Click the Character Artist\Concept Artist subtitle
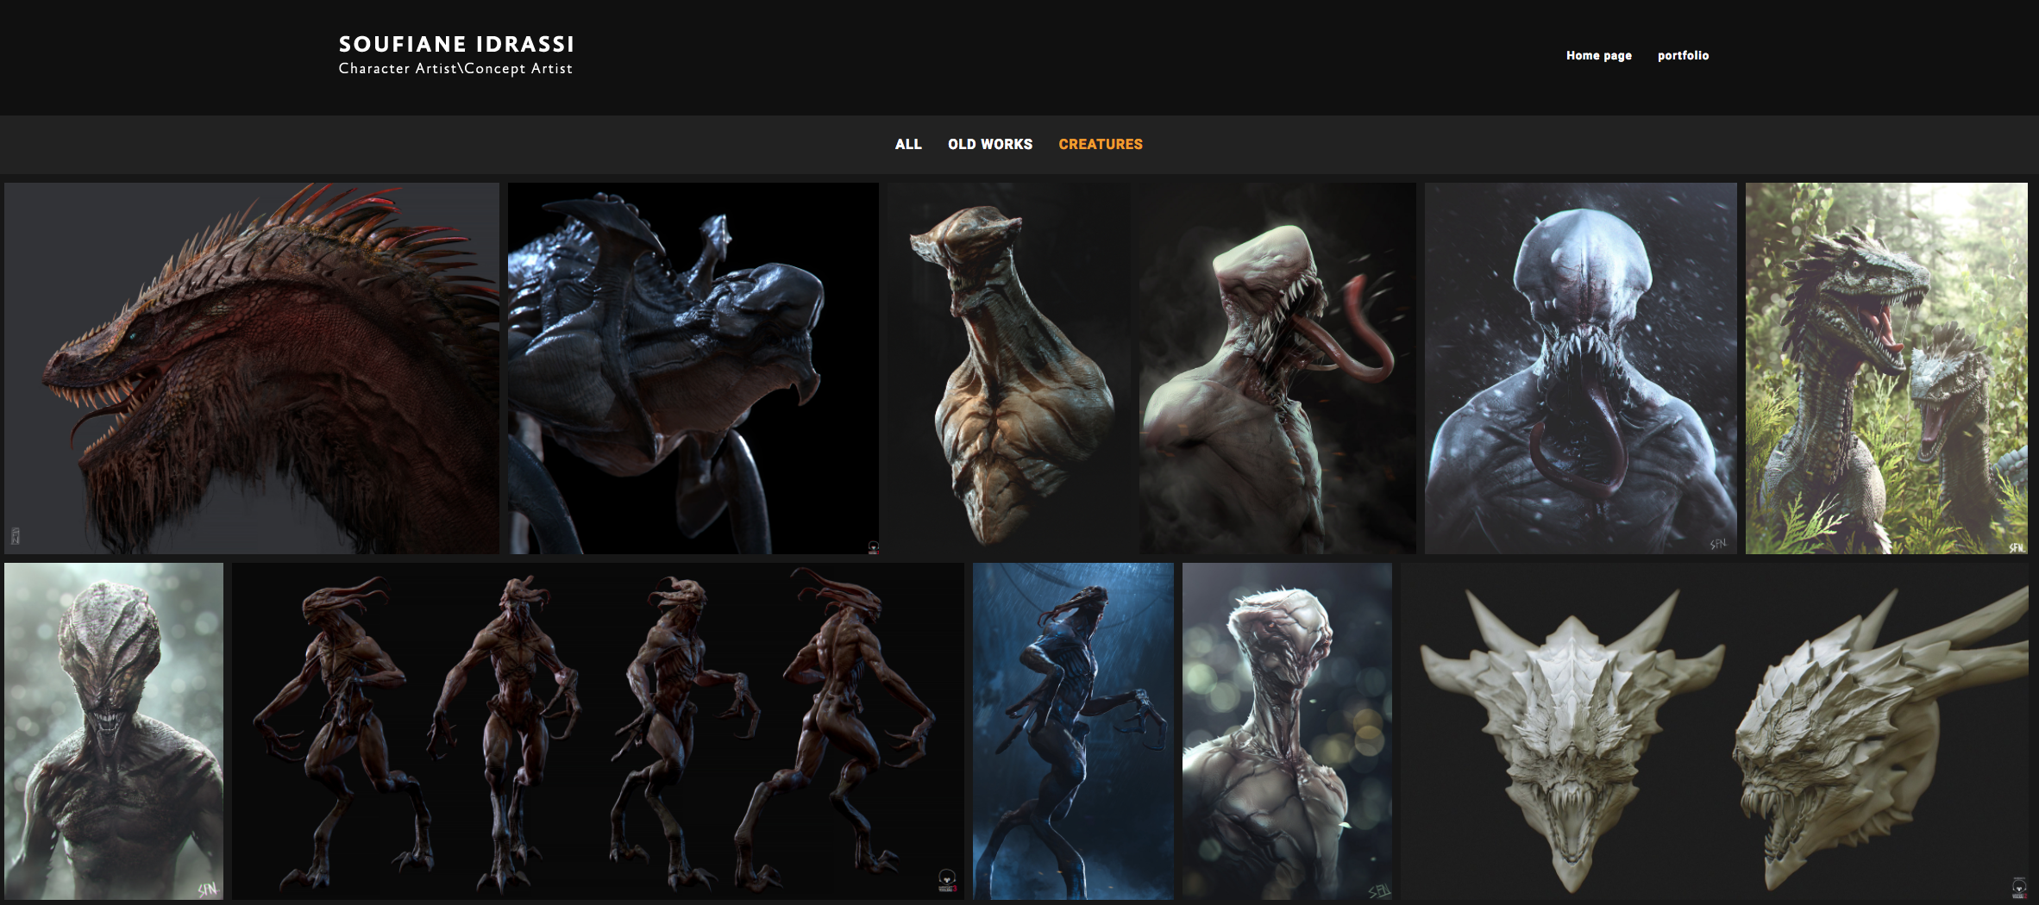The height and width of the screenshot is (905, 2039). click(x=455, y=69)
